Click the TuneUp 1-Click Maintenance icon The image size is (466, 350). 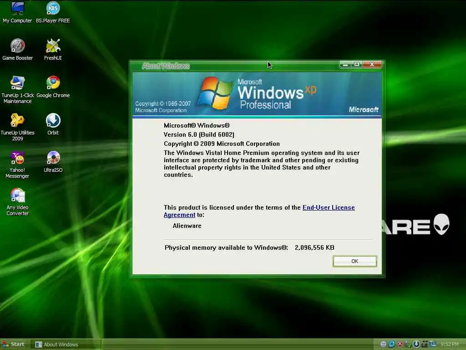pos(18,90)
